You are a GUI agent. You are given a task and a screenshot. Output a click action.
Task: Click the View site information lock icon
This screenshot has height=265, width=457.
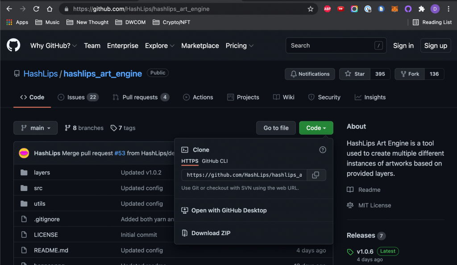click(66, 9)
